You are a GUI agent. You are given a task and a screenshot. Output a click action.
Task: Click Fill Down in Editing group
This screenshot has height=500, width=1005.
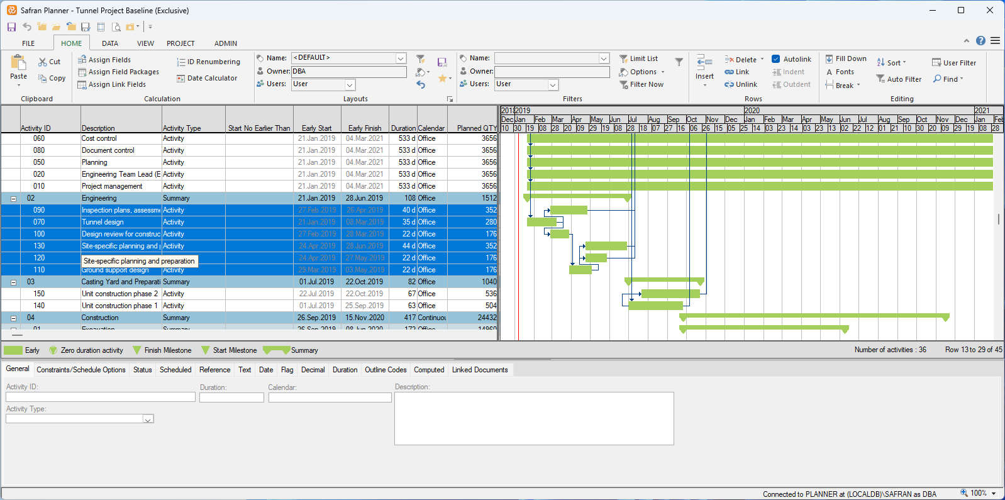pyautogui.click(x=846, y=58)
